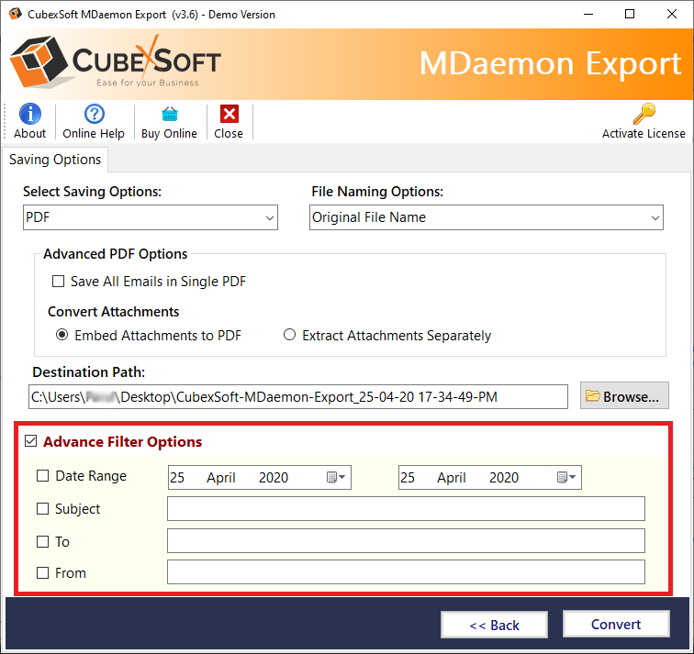Uncheck the Advance Filter Options checkbox

pos(31,442)
